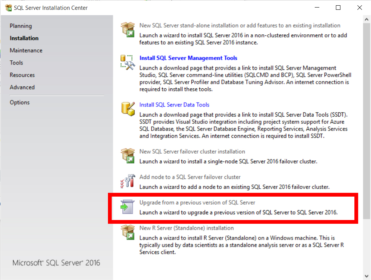Click the stand-alone installation box icon

click(x=128, y=29)
